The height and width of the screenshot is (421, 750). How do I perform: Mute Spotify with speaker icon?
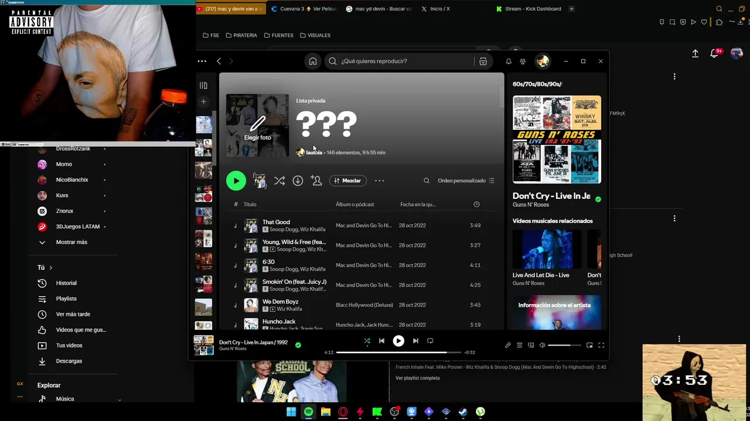(x=542, y=346)
